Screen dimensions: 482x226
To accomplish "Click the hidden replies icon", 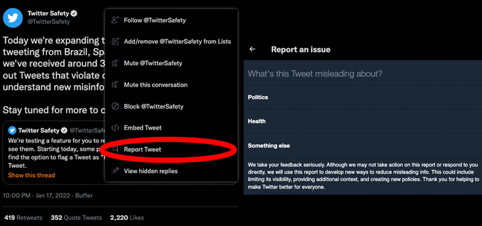I will coord(115,171).
